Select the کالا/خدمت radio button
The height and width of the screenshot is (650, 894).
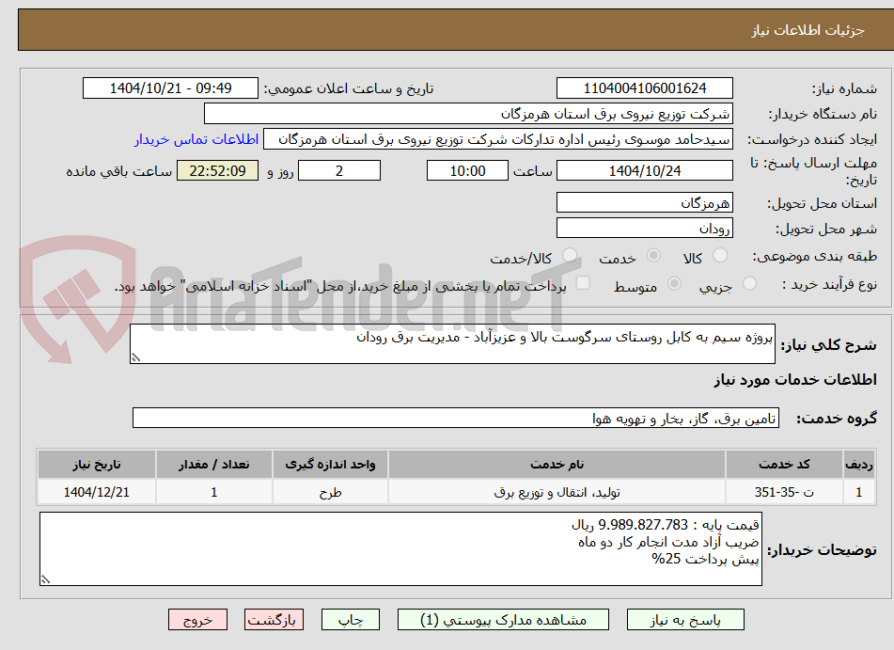(570, 255)
